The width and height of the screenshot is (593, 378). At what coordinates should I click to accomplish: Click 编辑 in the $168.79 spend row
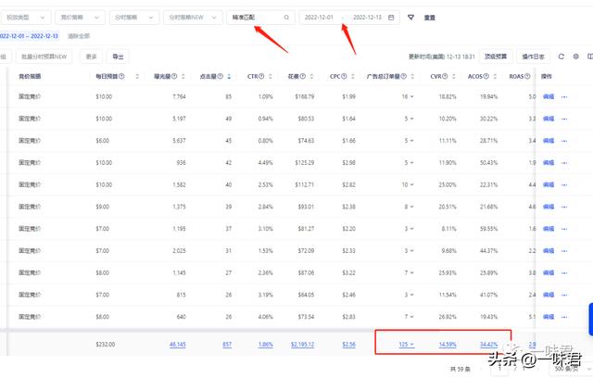tap(549, 96)
